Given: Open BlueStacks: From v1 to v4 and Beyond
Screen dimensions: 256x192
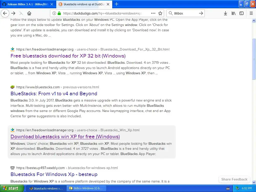Looking at the screenshot, I should coord(54,93).
